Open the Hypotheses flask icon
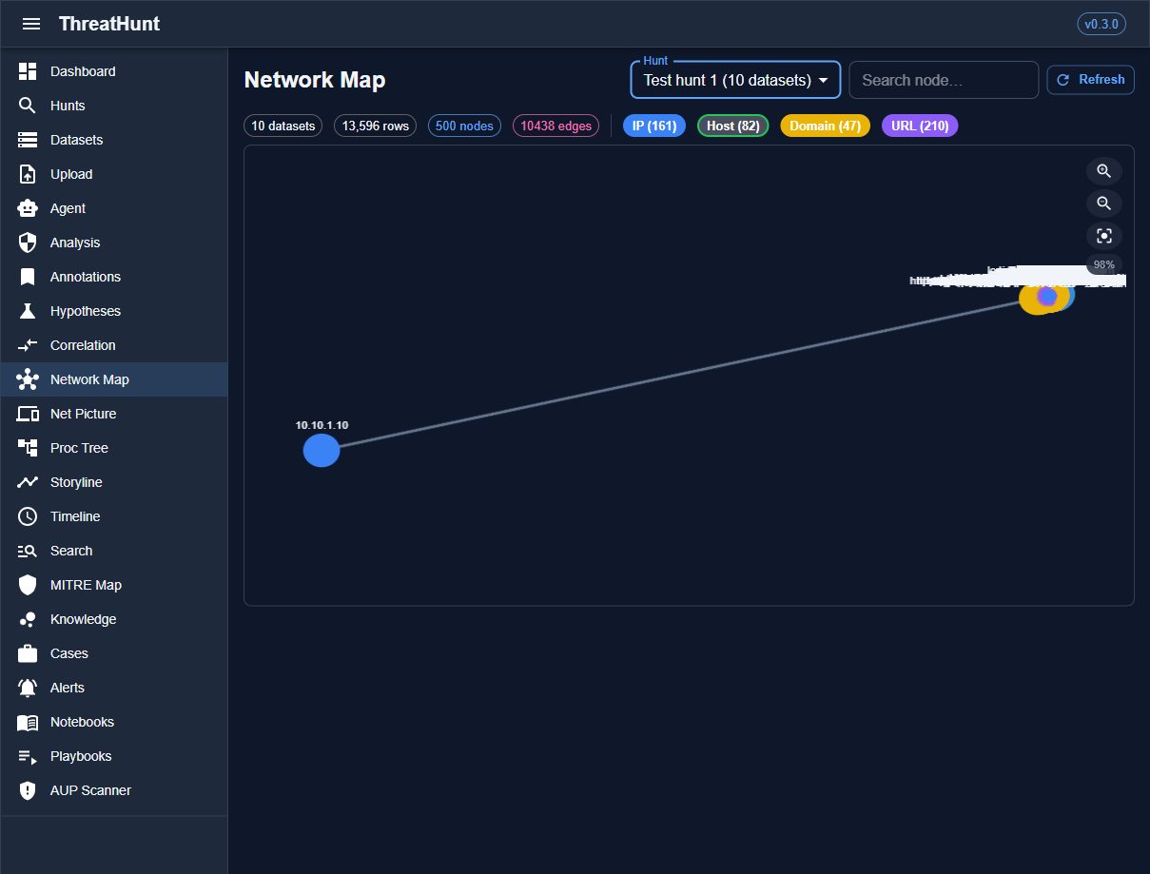 pyautogui.click(x=28, y=311)
